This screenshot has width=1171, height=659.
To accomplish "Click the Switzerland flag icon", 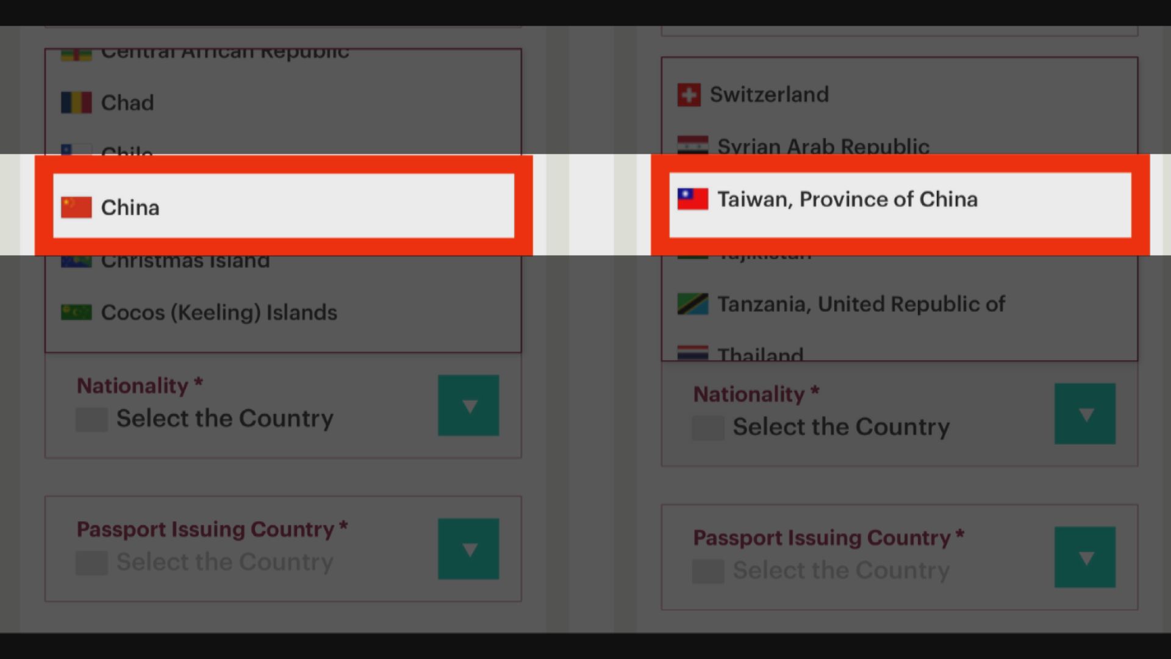I will (689, 95).
